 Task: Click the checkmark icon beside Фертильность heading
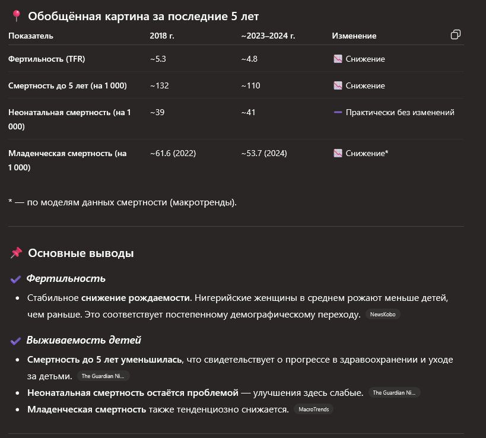coord(16,279)
